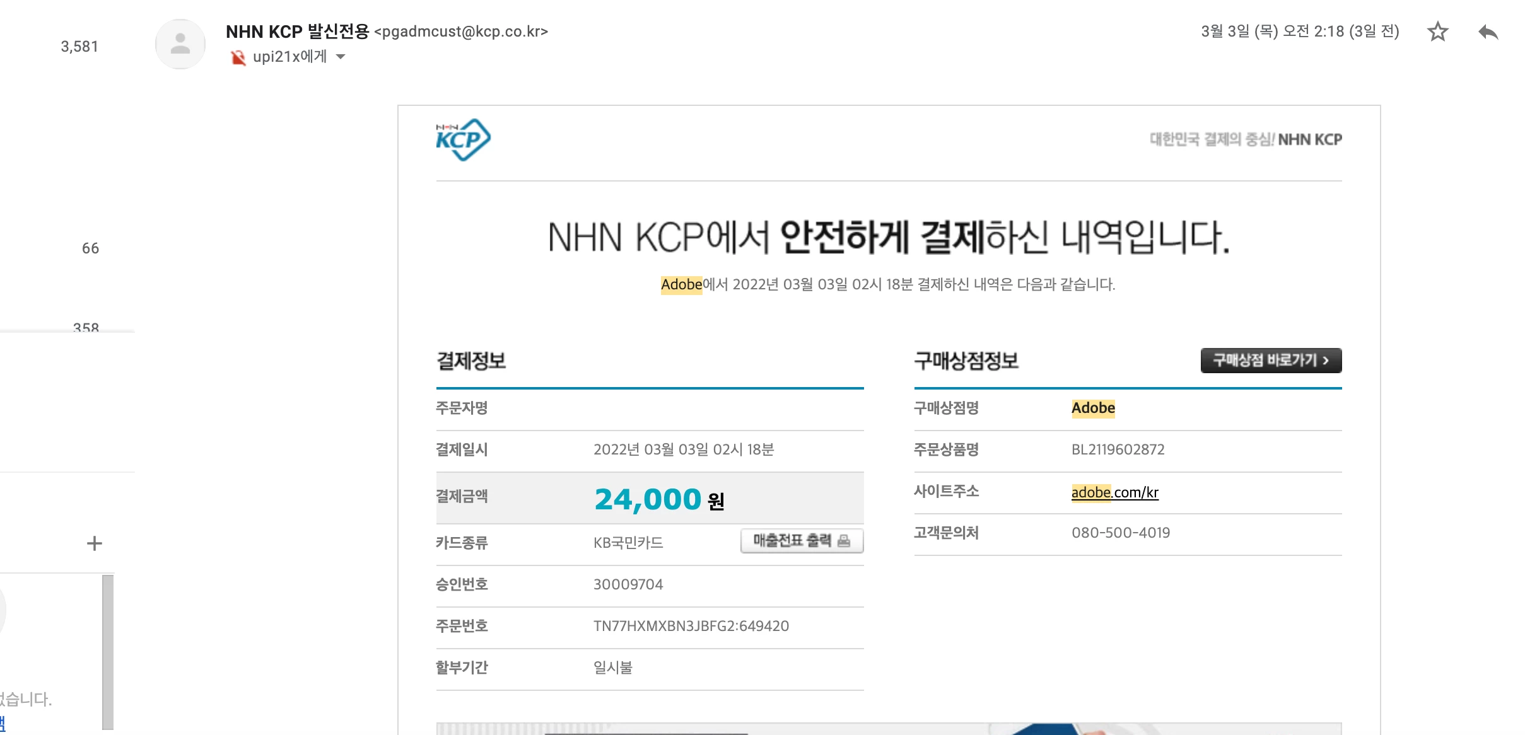Click the 결제정보 section heading
1525x735 pixels.
coord(471,361)
